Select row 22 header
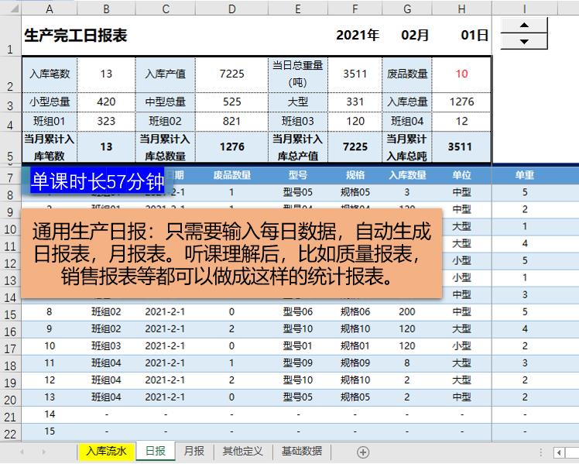 pos(10,434)
